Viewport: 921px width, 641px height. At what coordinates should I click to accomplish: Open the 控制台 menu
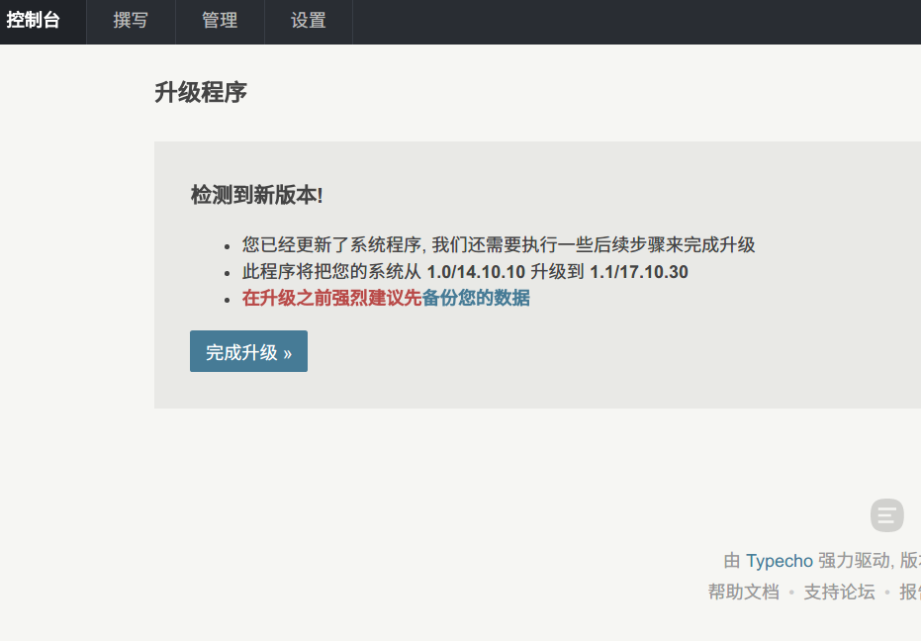[34, 21]
